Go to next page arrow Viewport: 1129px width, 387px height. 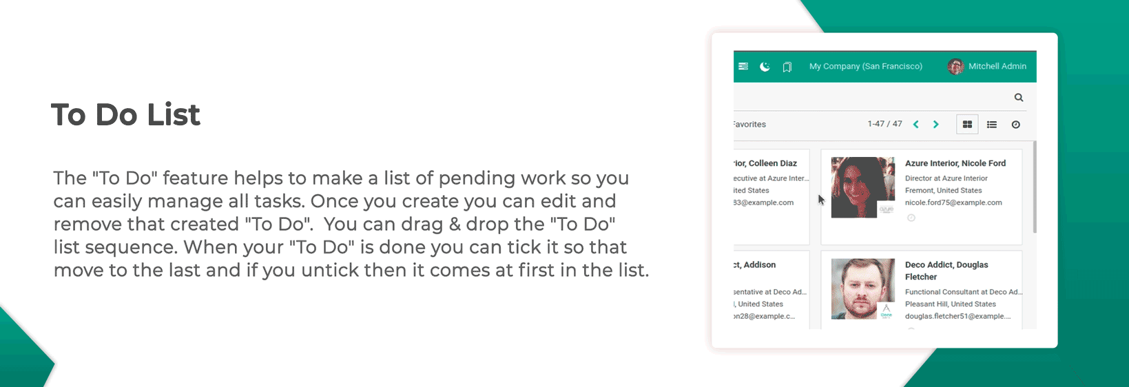[935, 125]
